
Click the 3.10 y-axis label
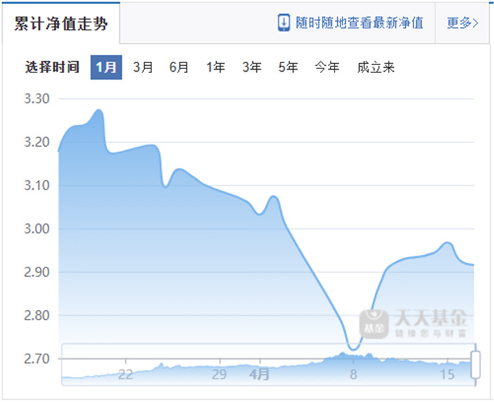(37, 186)
